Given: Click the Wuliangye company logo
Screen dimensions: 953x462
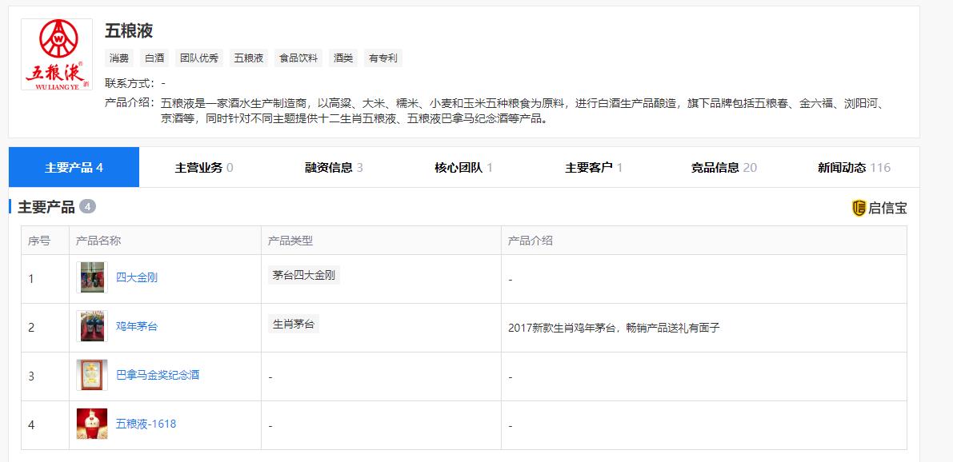Looking at the screenshot, I should pos(56,55).
